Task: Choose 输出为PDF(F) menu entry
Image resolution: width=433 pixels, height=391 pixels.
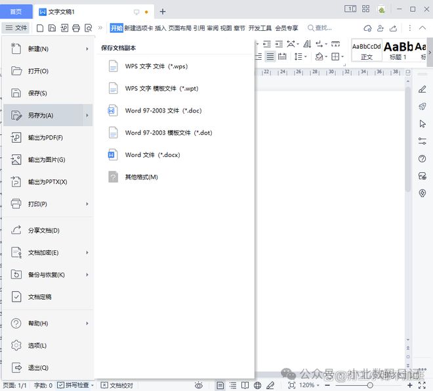Action: click(x=48, y=137)
